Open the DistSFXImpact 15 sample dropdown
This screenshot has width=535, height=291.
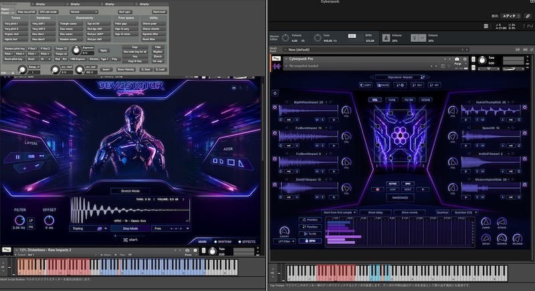coord(326,179)
